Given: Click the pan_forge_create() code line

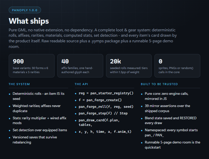Looking at the screenshot, I should [x=100, y=100].
